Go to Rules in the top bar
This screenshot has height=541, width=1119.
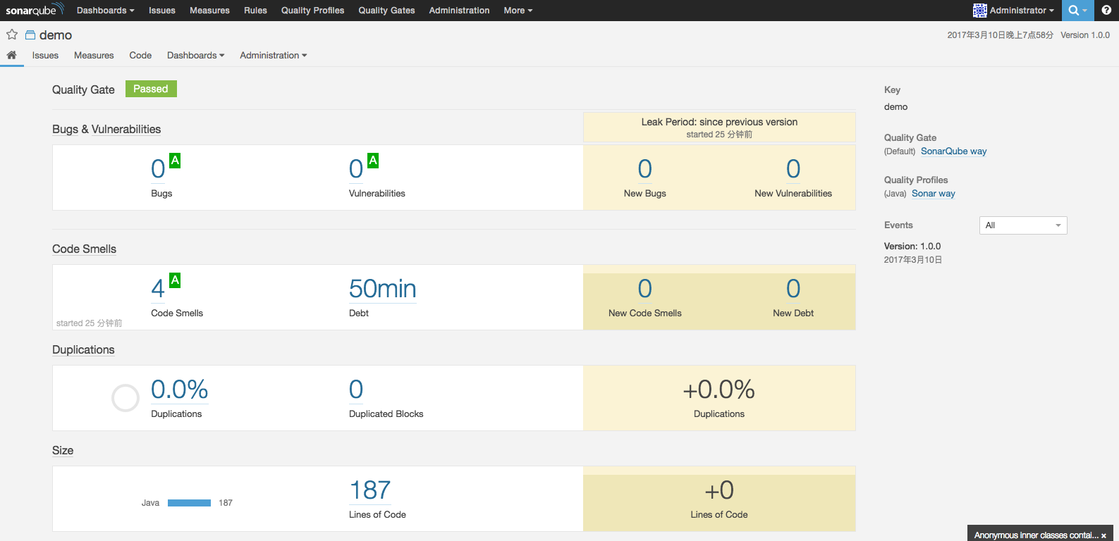[x=255, y=11]
